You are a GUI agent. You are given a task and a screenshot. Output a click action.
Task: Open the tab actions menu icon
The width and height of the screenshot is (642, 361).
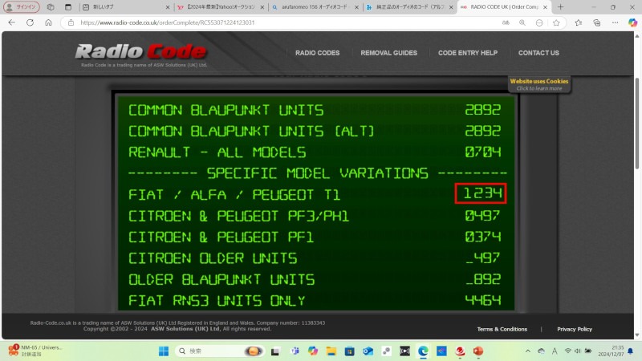tap(68, 7)
